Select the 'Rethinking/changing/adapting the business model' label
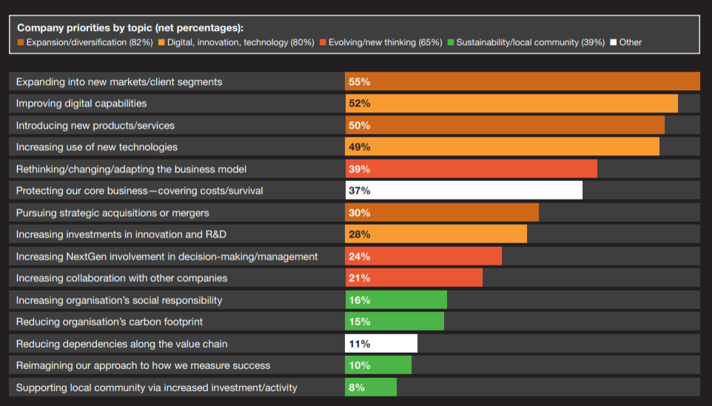712x406 pixels. [x=131, y=169]
